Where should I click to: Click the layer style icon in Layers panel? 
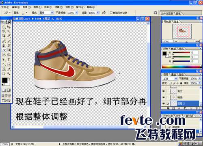(x=168, y=108)
